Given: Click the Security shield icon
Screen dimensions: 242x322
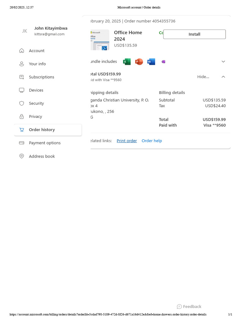Looking at the screenshot, I should (22, 103).
